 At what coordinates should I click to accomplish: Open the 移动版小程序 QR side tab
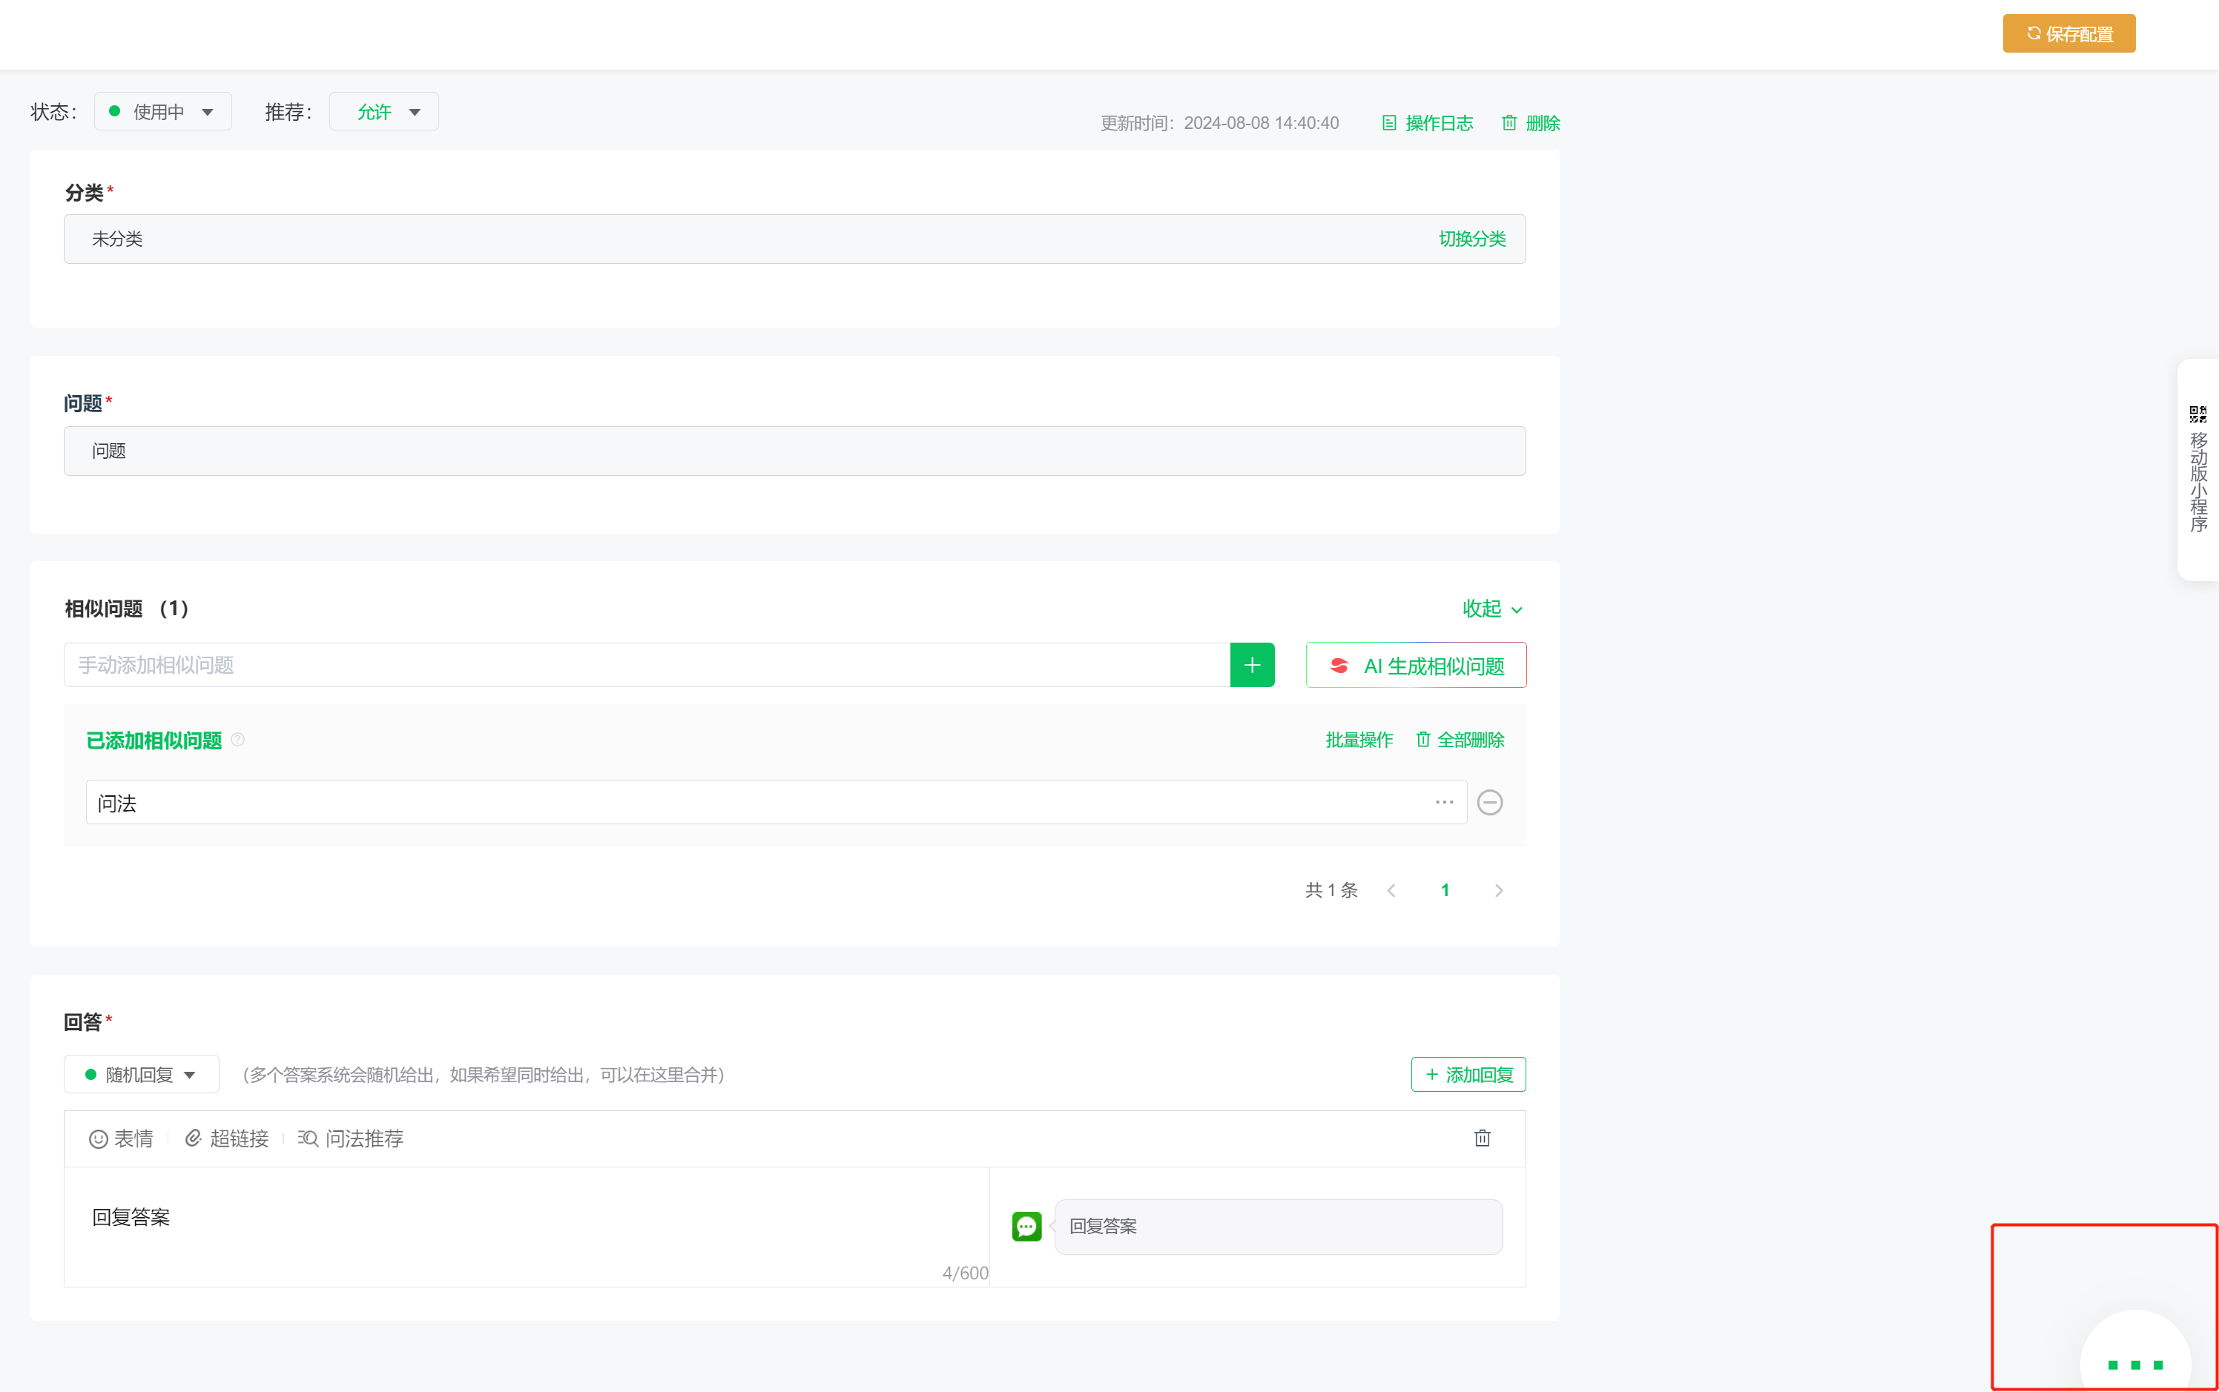pyautogui.click(x=2197, y=469)
